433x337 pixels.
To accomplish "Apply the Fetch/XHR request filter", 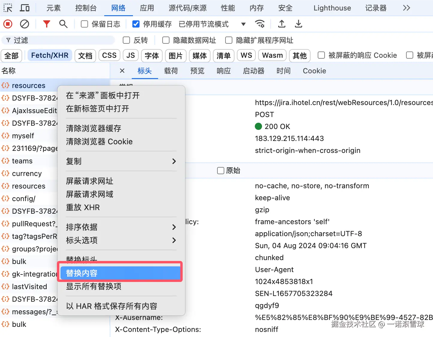I will coord(49,55).
